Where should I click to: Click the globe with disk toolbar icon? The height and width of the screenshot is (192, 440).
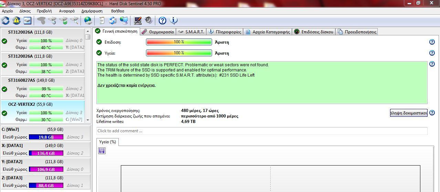click(88, 21)
